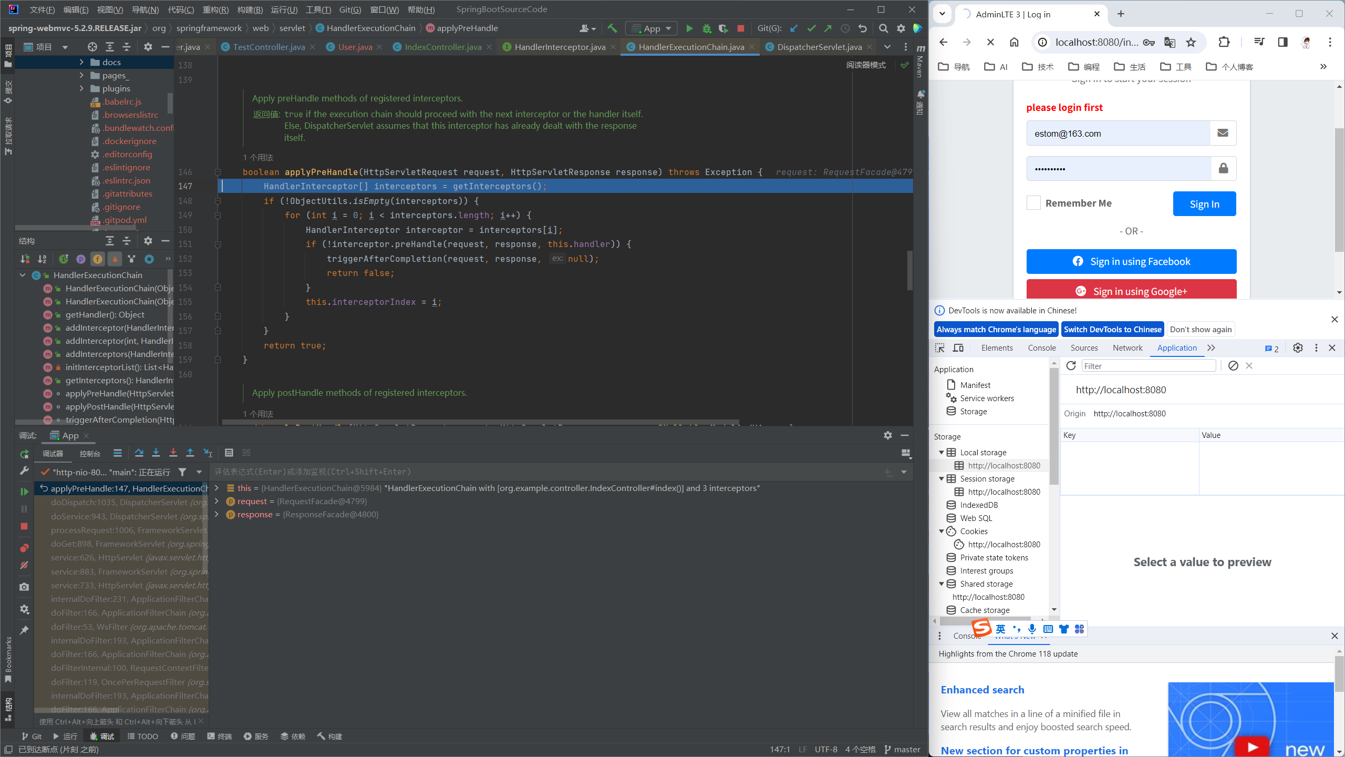This screenshot has width=1345, height=757.
Task: Expand the docs folder in project tree
Action: [x=81, y=62]
